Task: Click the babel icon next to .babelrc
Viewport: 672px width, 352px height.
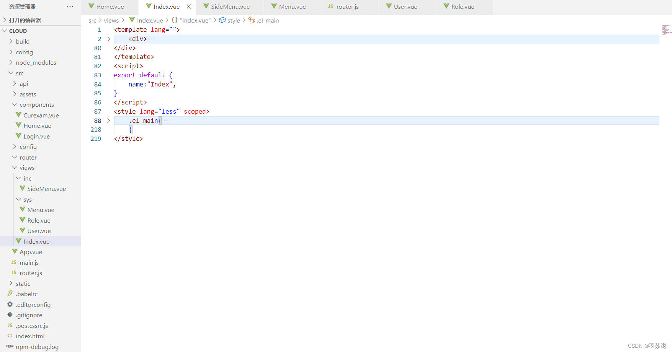Action: pyautogui.click(x=10, y=294)
